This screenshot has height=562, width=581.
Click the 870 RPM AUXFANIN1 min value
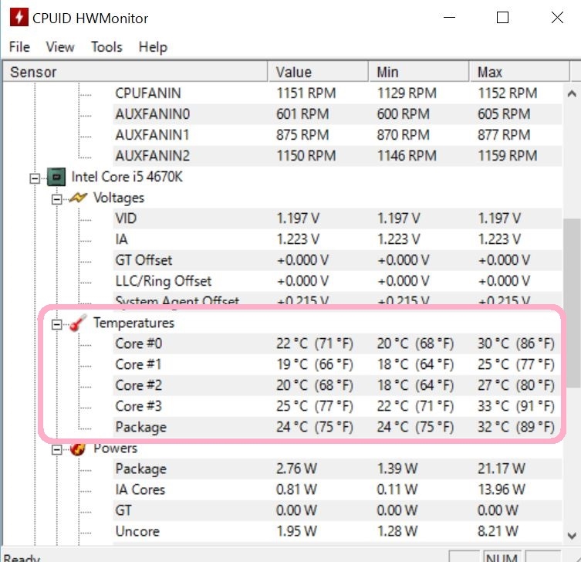403,134
